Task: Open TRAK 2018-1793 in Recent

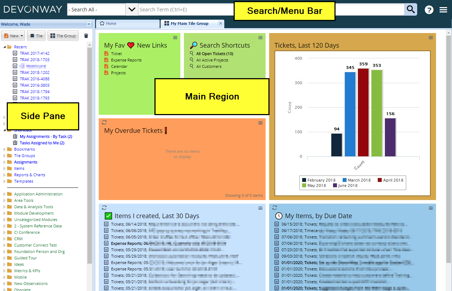Action: pos(35,98)
